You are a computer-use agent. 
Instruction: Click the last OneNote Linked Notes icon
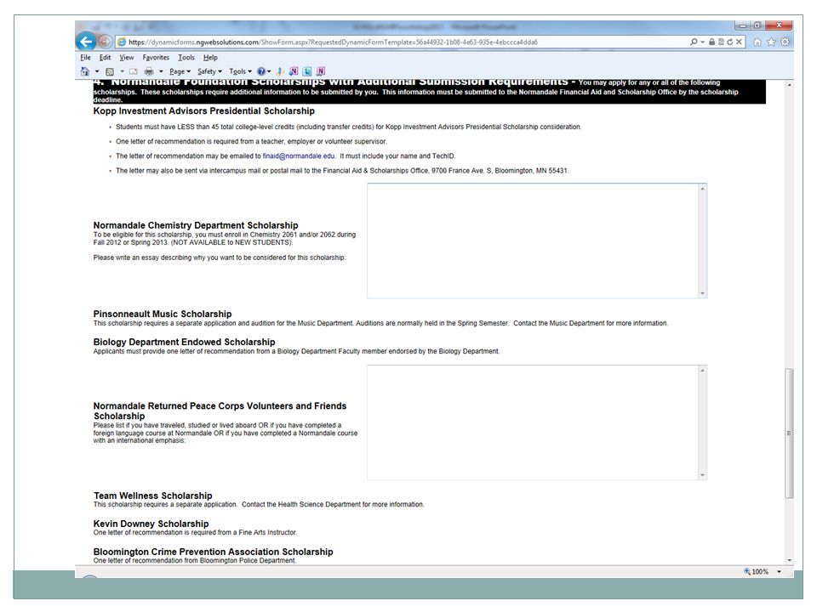(321, 71)
